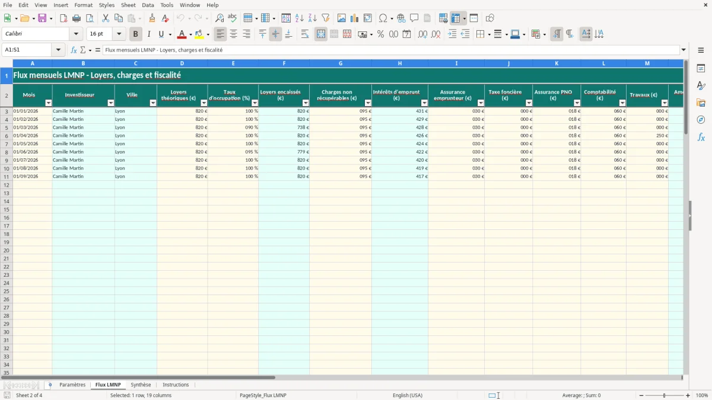This screenshot has height=400, width=712.
Task: Open the Font Name dropdown
Action: click(x=76, y=34)
